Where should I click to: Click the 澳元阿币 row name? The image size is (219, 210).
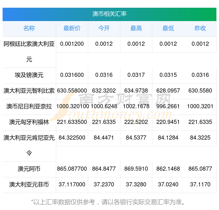tap(29, 169)
